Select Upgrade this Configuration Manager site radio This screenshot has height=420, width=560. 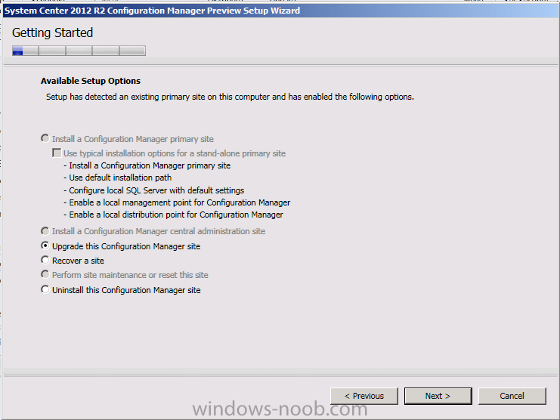click(x=45, y=246)
